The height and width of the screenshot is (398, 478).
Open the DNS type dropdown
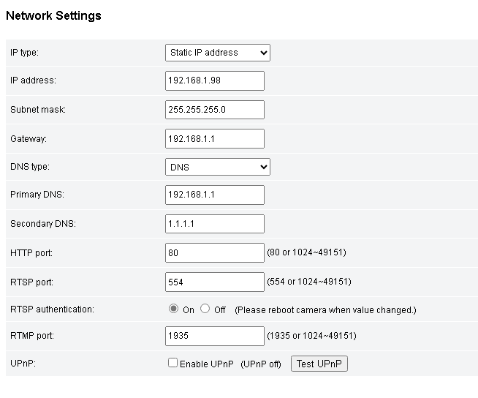point(217,167)
